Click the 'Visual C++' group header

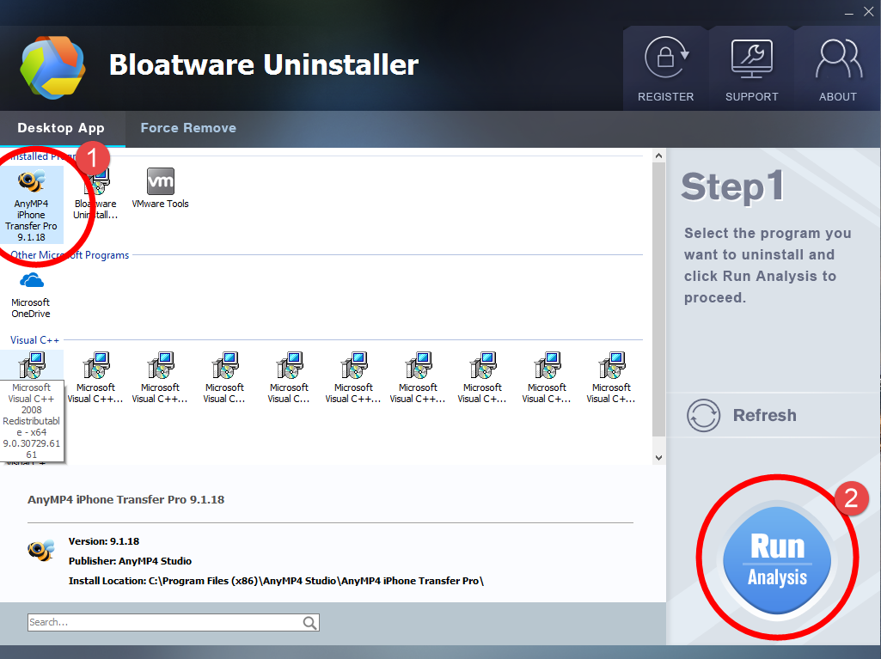click(x=34, y=340)
